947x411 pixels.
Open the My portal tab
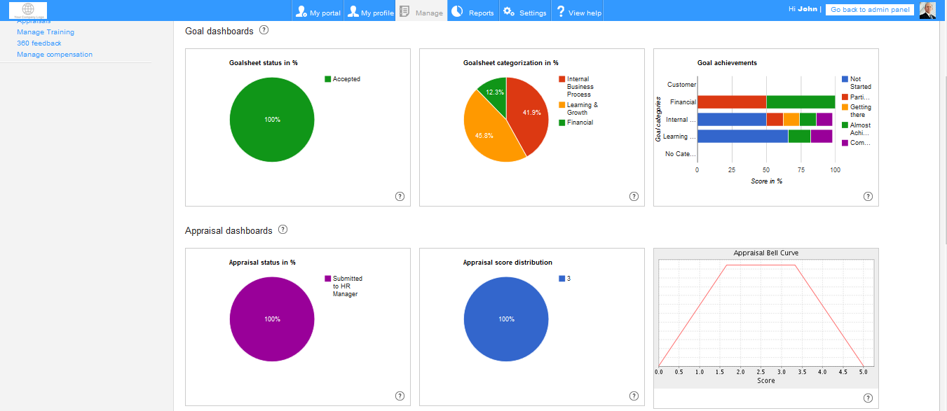pos(318,11)
